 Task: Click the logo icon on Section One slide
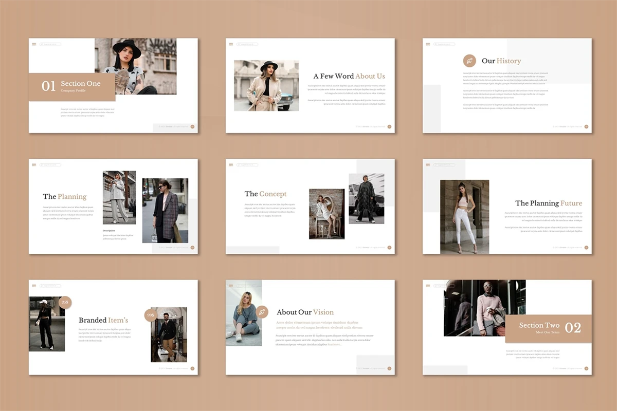tap(34, 44)
